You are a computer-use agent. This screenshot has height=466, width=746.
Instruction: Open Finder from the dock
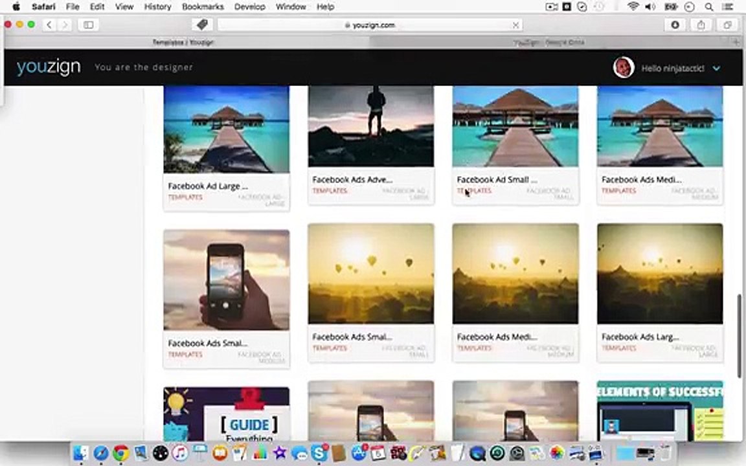tap(81, 452)
